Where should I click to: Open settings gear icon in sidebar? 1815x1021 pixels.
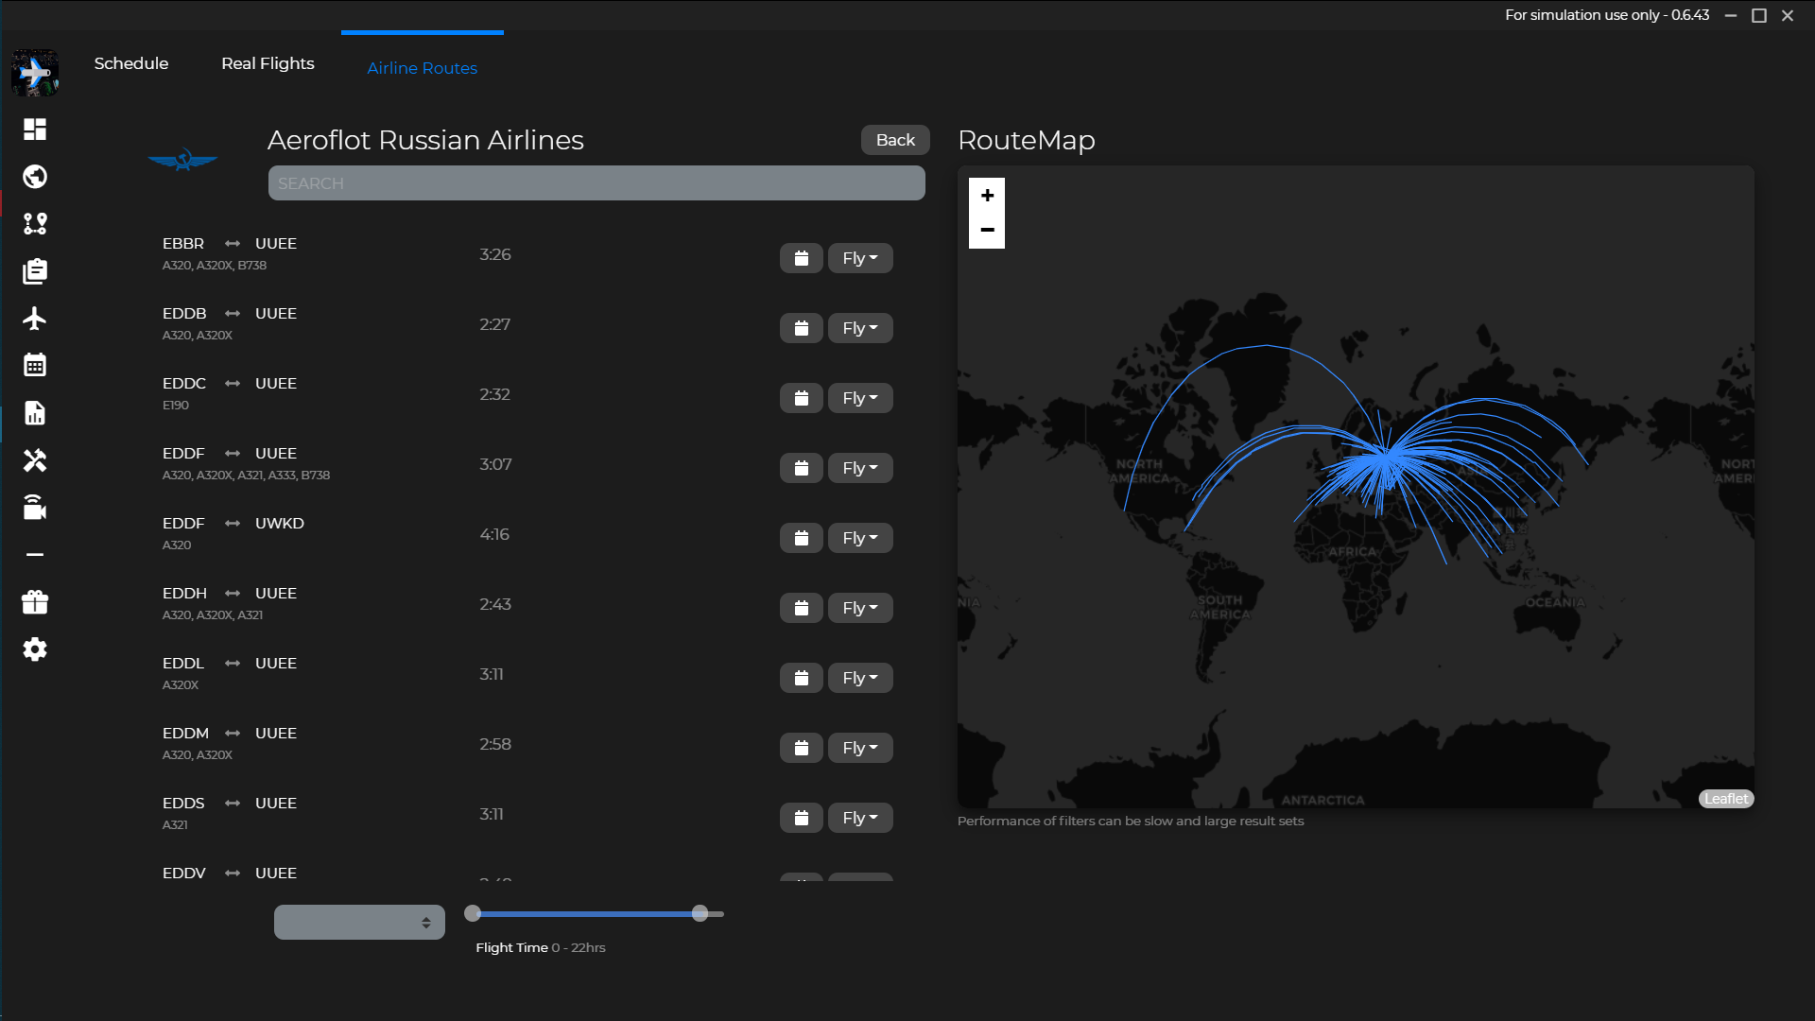(35, 649)
